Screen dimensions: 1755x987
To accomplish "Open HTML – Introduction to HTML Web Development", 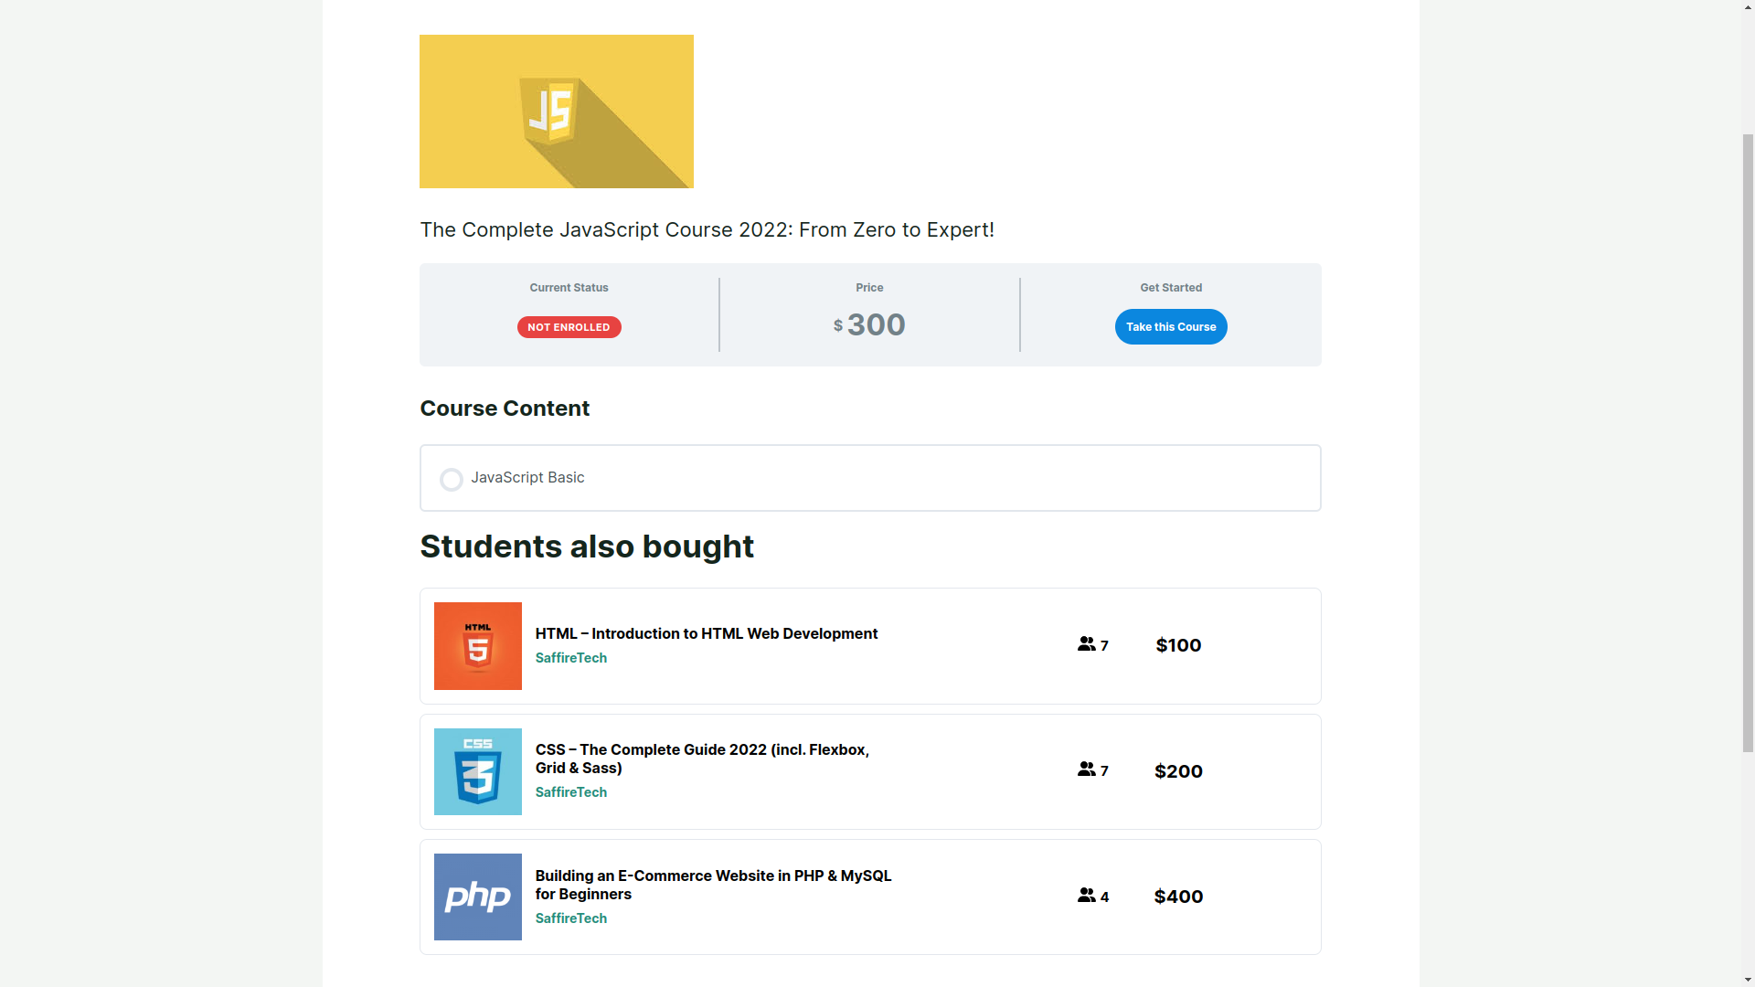I will point(706,633).
